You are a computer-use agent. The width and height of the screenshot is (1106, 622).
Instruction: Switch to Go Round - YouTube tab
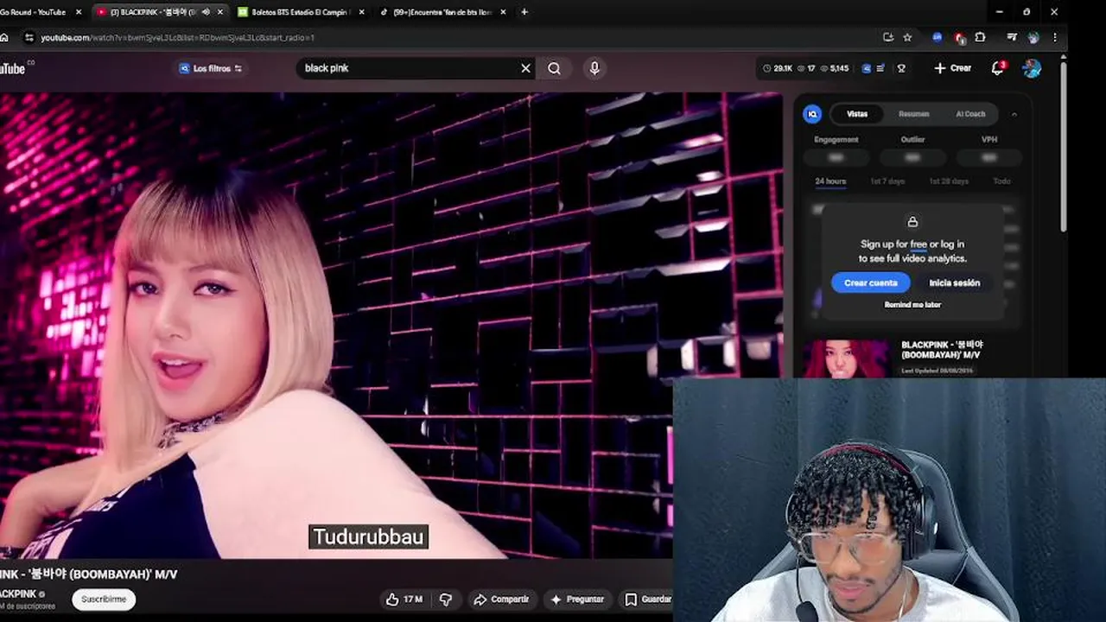pos(33,12)
